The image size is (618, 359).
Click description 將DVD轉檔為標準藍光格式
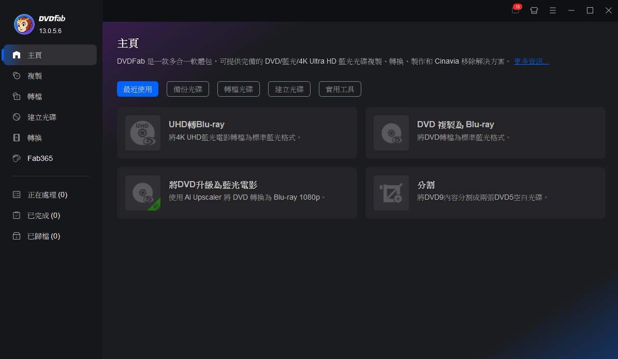tap(464, 138)
